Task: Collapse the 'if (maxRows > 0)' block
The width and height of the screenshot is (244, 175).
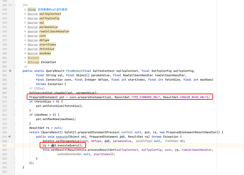Action: pos(15,115)
